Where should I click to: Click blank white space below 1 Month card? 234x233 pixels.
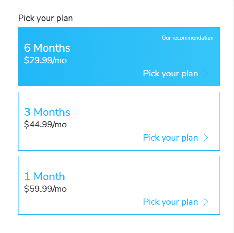(117, 224)
